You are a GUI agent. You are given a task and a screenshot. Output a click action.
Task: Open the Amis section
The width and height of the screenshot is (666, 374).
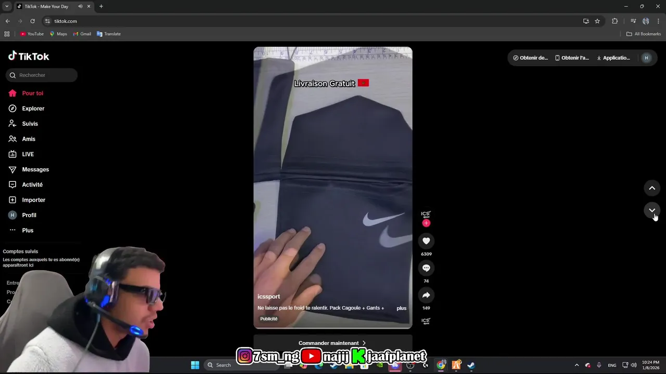[22, 139]
